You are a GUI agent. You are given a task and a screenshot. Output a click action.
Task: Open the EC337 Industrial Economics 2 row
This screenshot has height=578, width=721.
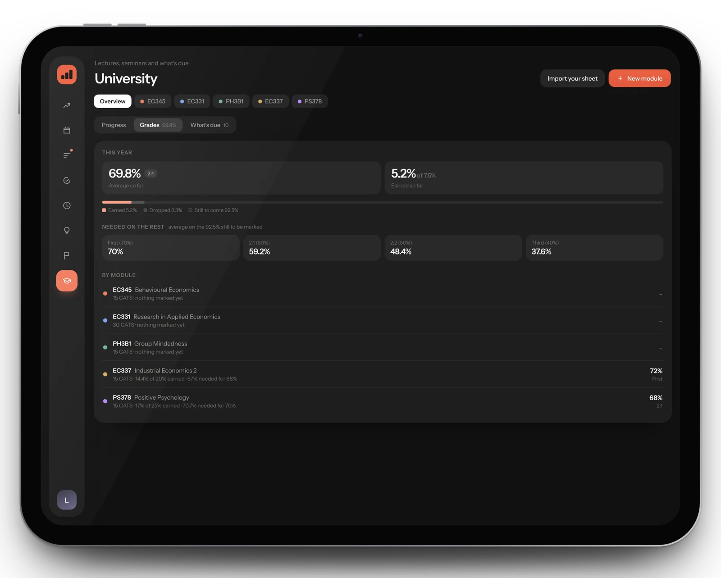pyautogui.click(x=383, y=374)
